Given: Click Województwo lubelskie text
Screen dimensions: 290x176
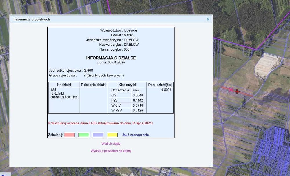Looking at the screenshot, I should [x=119, y=30].
